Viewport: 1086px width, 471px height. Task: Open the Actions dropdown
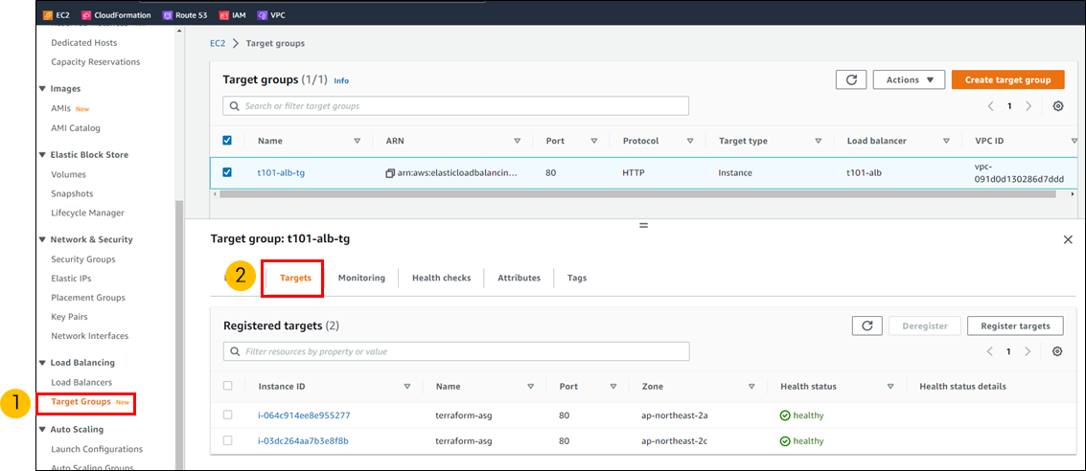click(910, 79)
